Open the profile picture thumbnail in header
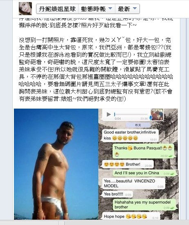 25,9
